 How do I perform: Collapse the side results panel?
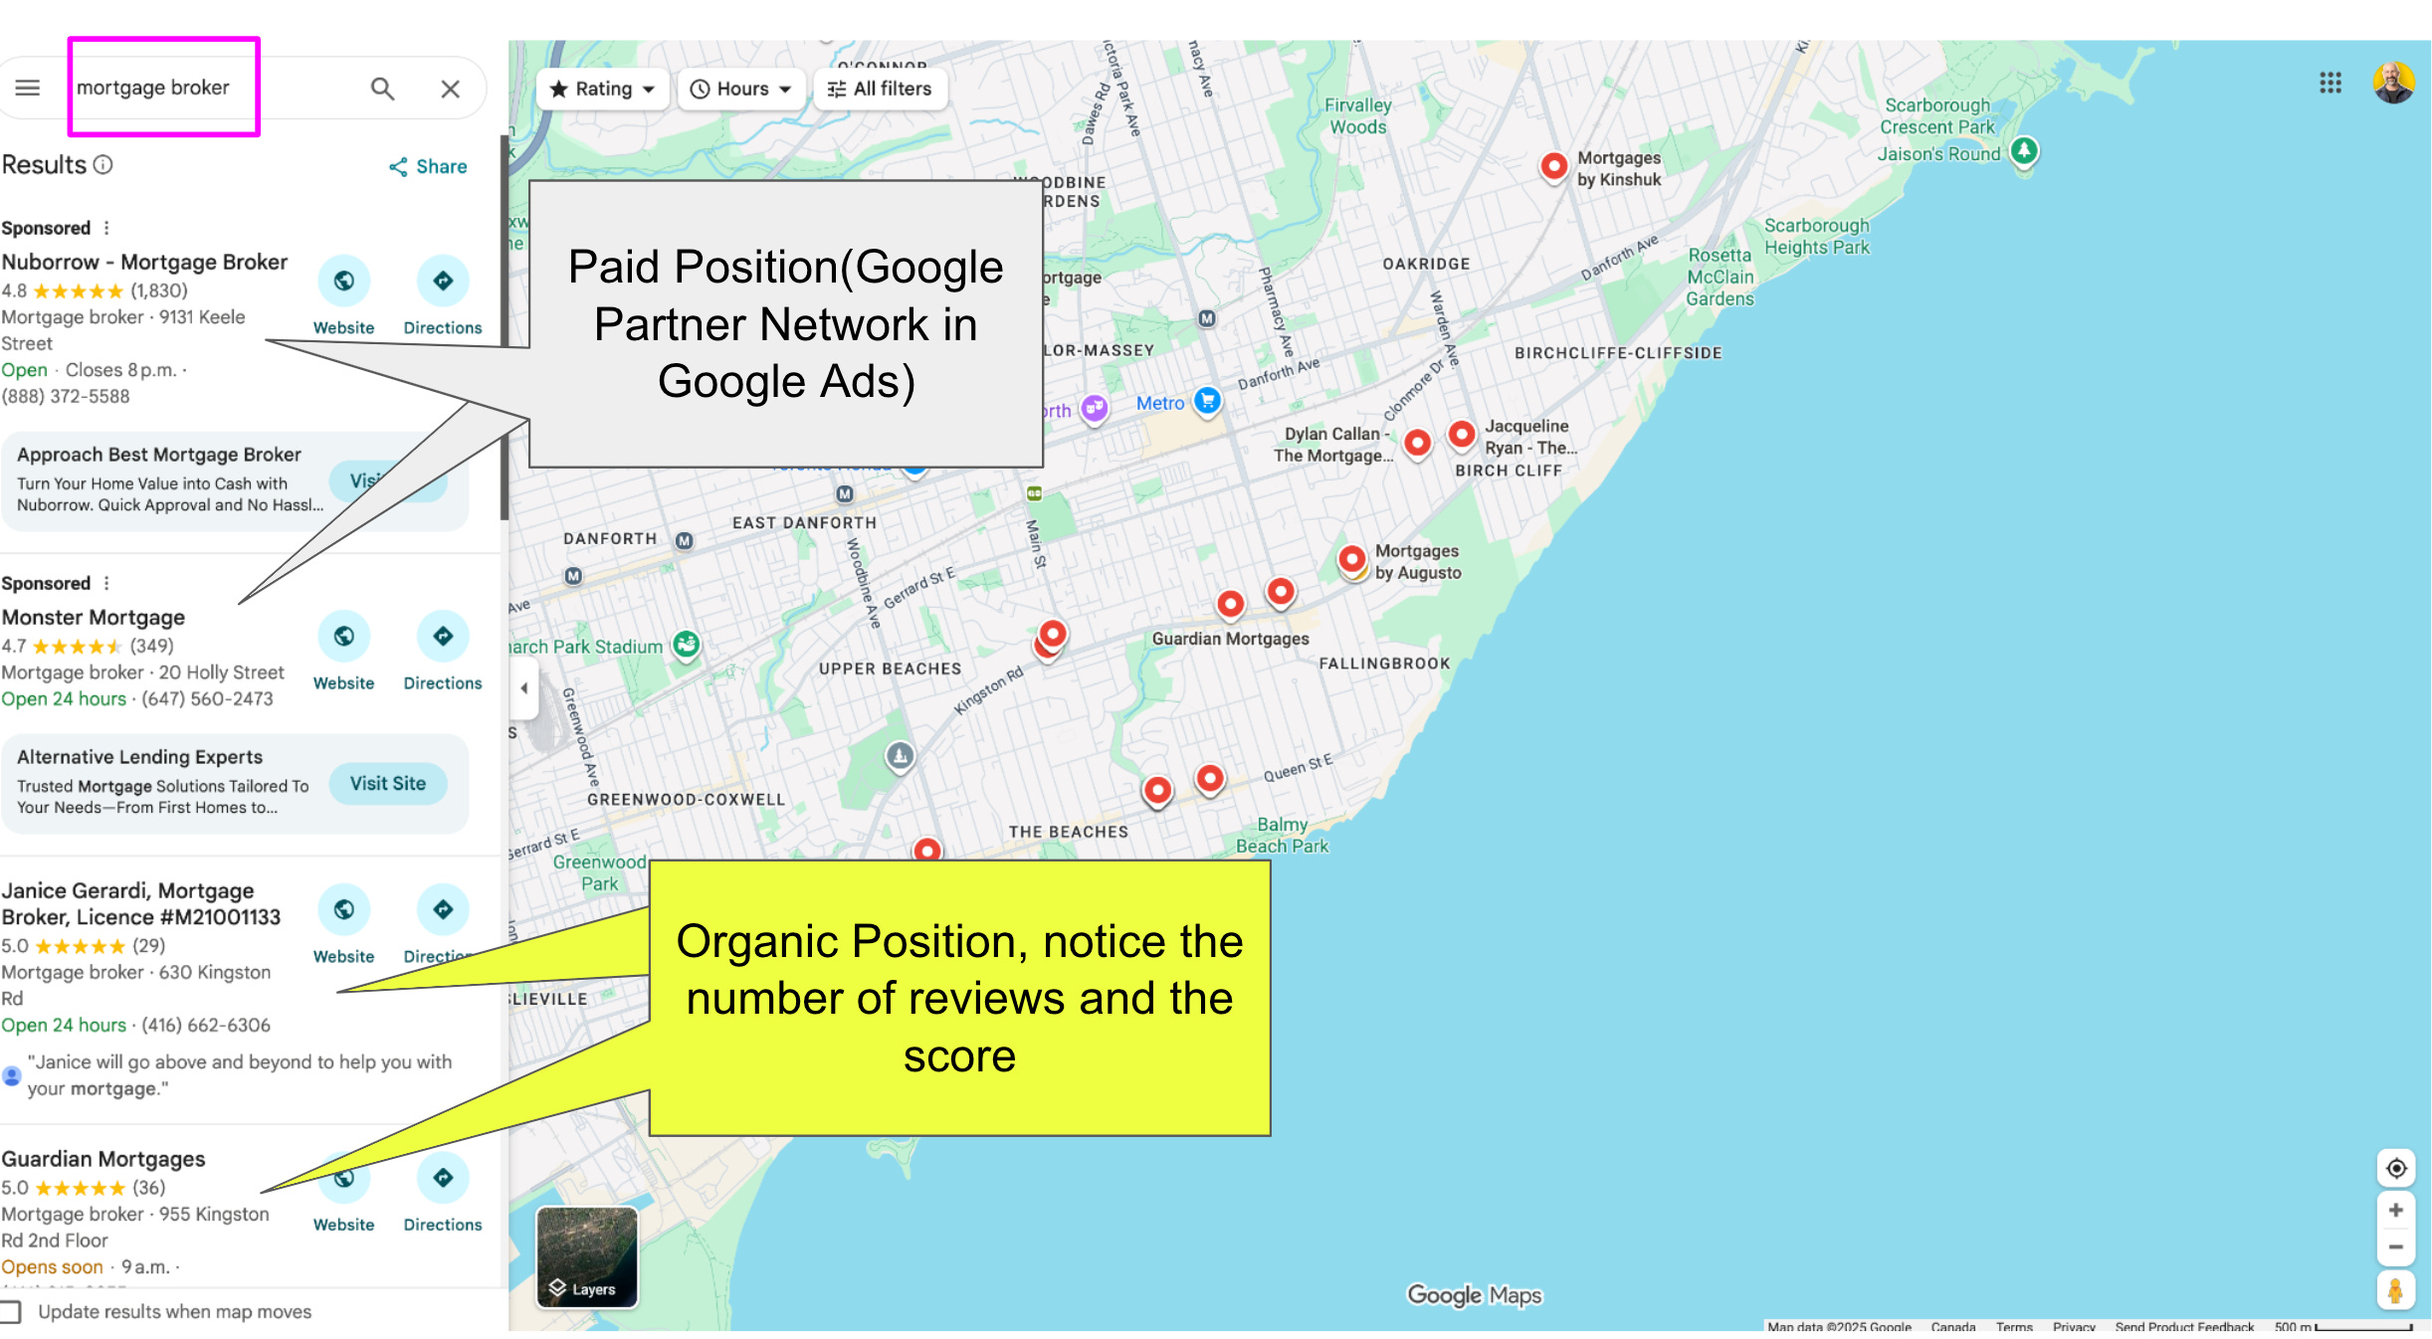[x=523, y=687]
